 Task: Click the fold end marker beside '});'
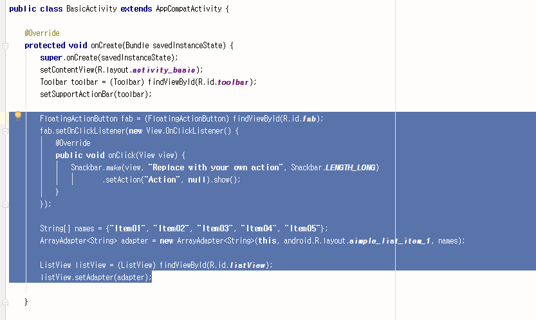(5, 204)
